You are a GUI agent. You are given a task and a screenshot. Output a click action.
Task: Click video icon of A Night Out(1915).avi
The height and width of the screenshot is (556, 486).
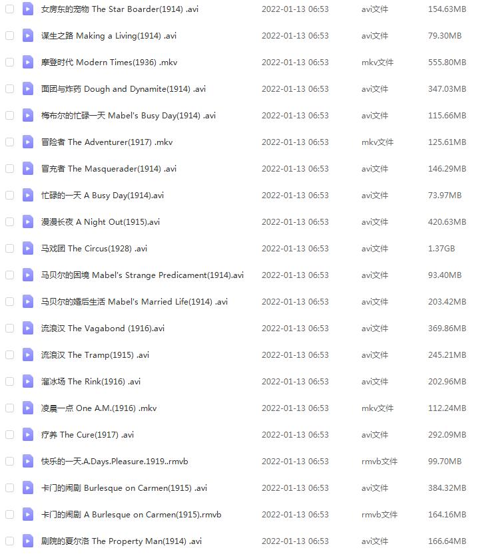(x=28, y=222)
